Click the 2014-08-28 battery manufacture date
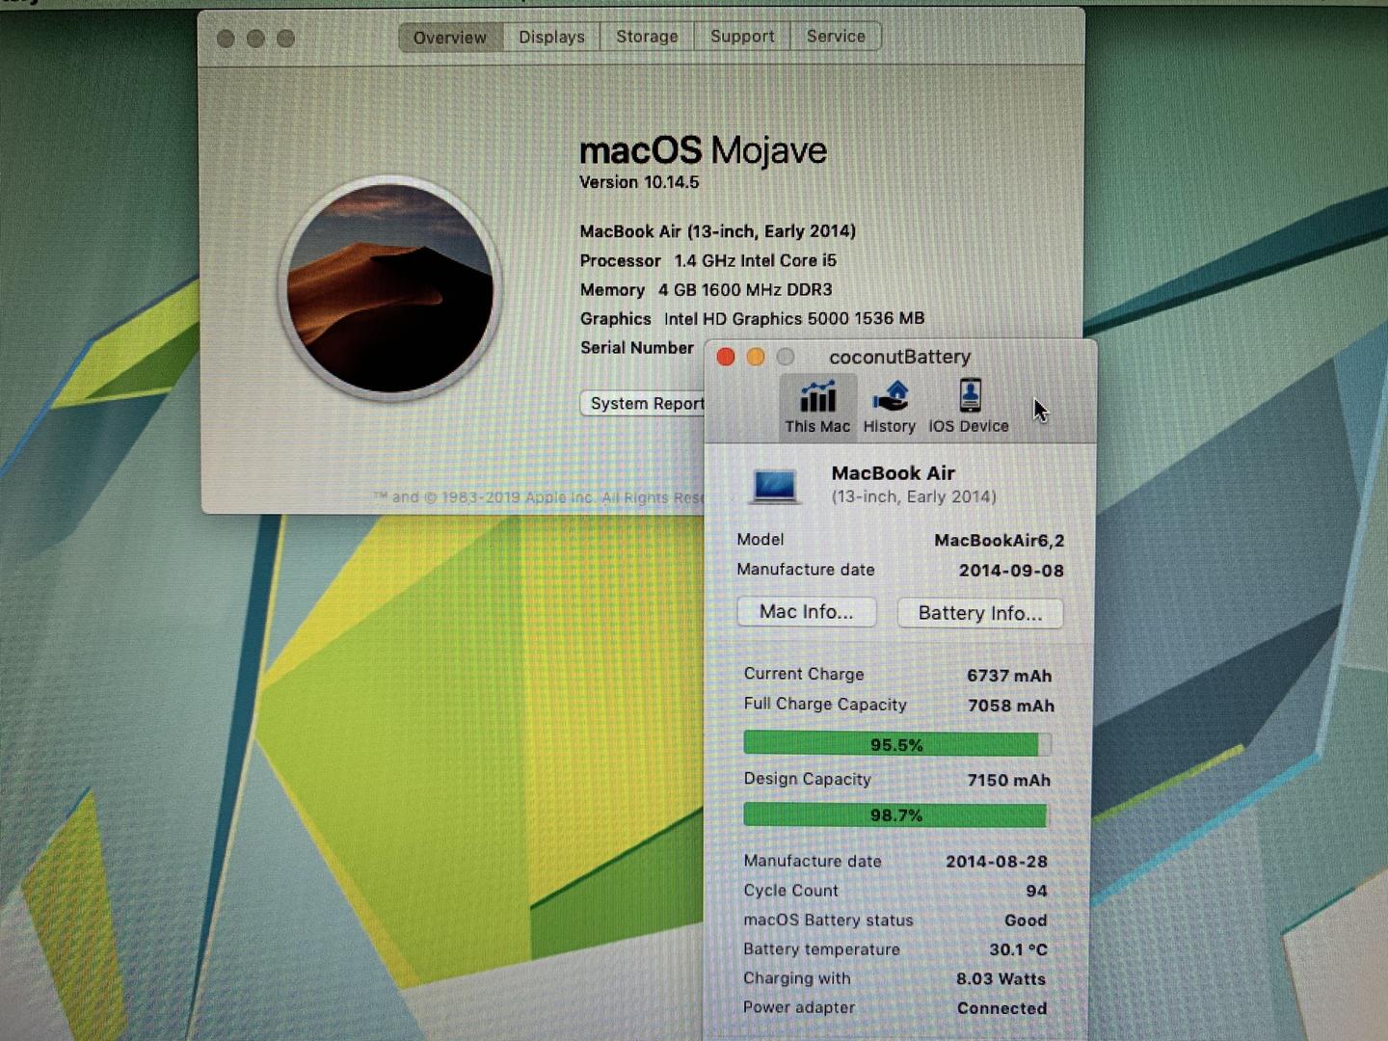Screen dimensions: 1388x1041 pyautogui.click(x=997, y=862)
